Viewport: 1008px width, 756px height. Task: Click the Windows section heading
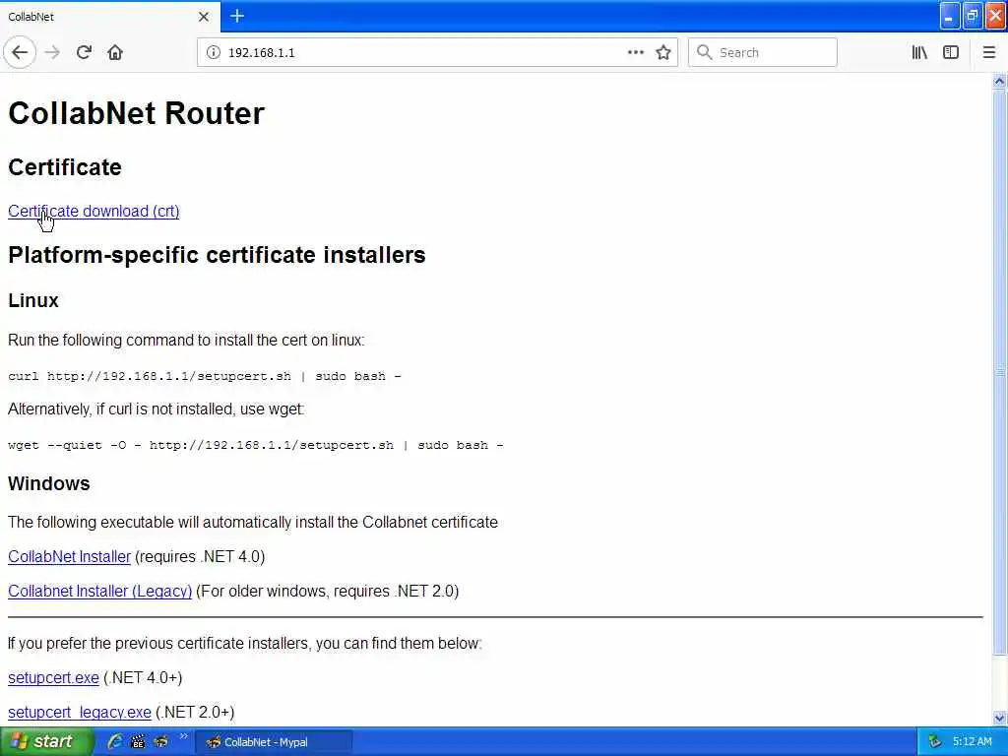pos(49,483)
